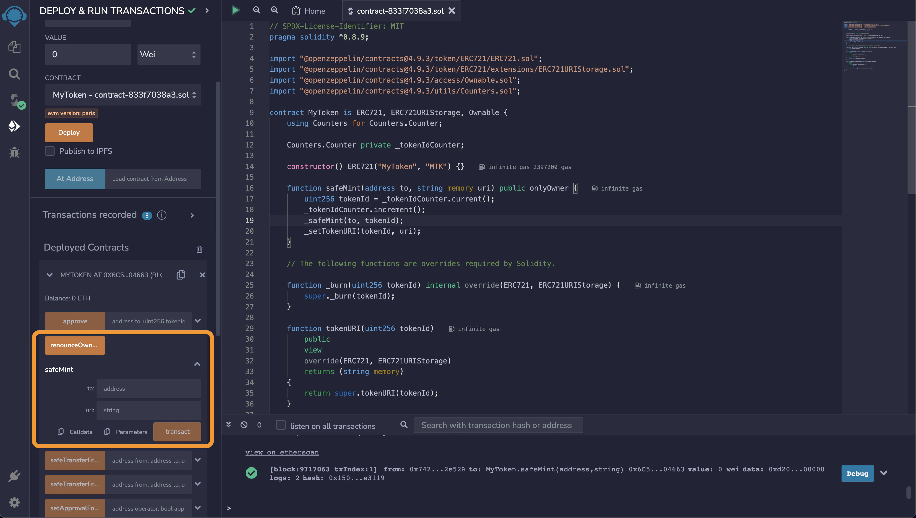Open the Plugin Manager plug icon
Viewport: 916px width, 518px height.
(x=14, y=476)
